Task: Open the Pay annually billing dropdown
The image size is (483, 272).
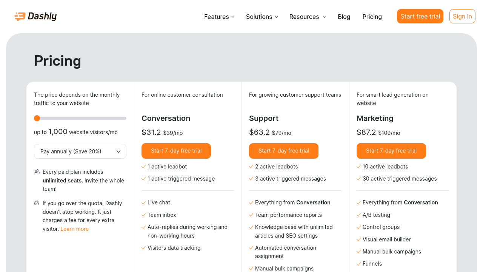Action: coord(80,151)
